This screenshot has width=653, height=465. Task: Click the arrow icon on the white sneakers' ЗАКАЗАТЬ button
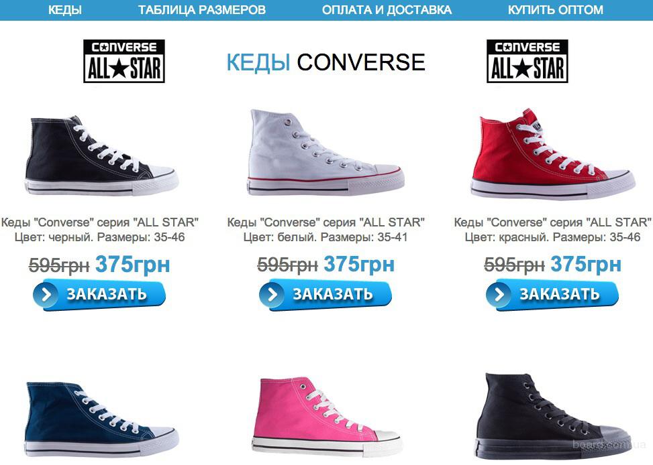(x=272, y=294)
